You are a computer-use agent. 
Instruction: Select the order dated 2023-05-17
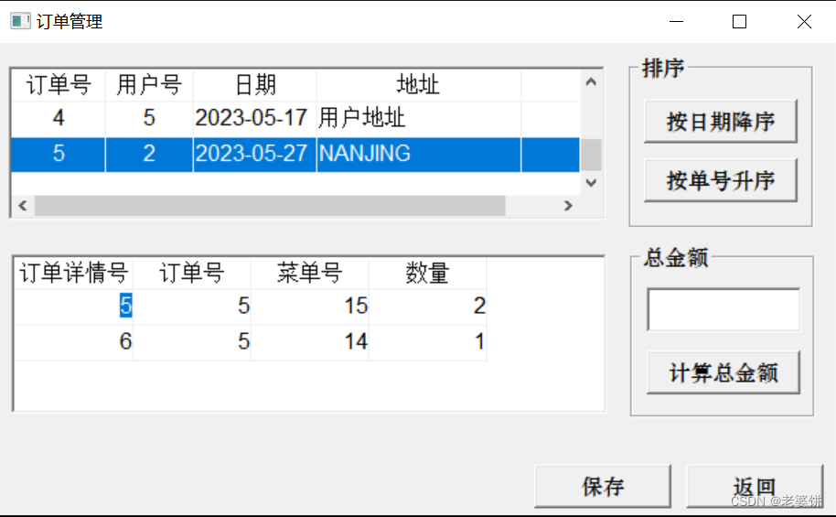click(x=295, y=118)
